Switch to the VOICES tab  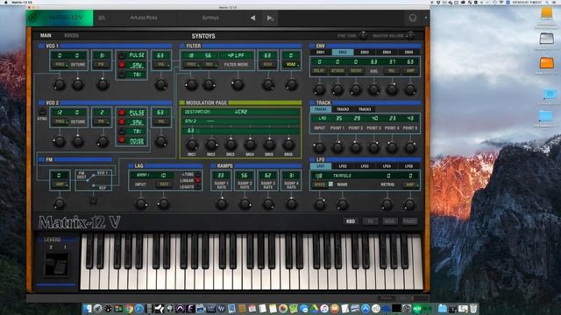coord(71,35)
